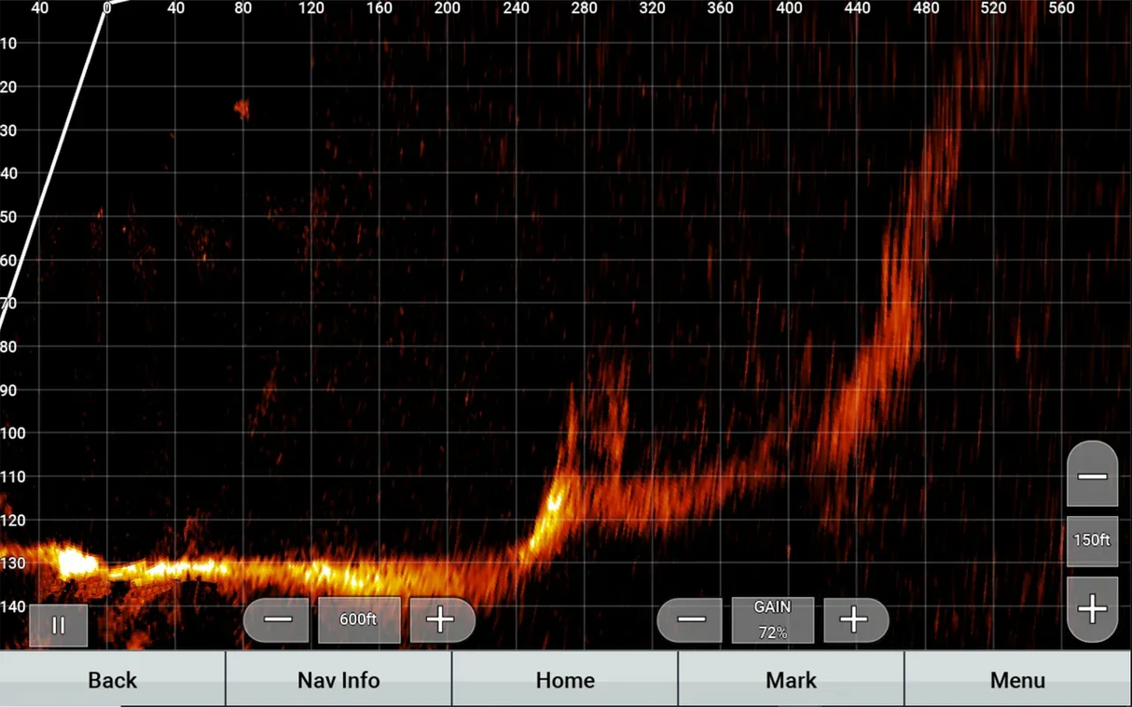Image resolution: width=1132 pixels, height=707 pixels.
Task: Open the Nav Info page
Action: pyautogui.click(x=338, y=680)
